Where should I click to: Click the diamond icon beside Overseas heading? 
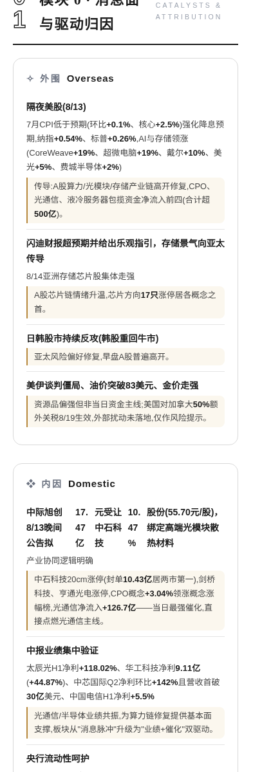[x=30, y=78]
